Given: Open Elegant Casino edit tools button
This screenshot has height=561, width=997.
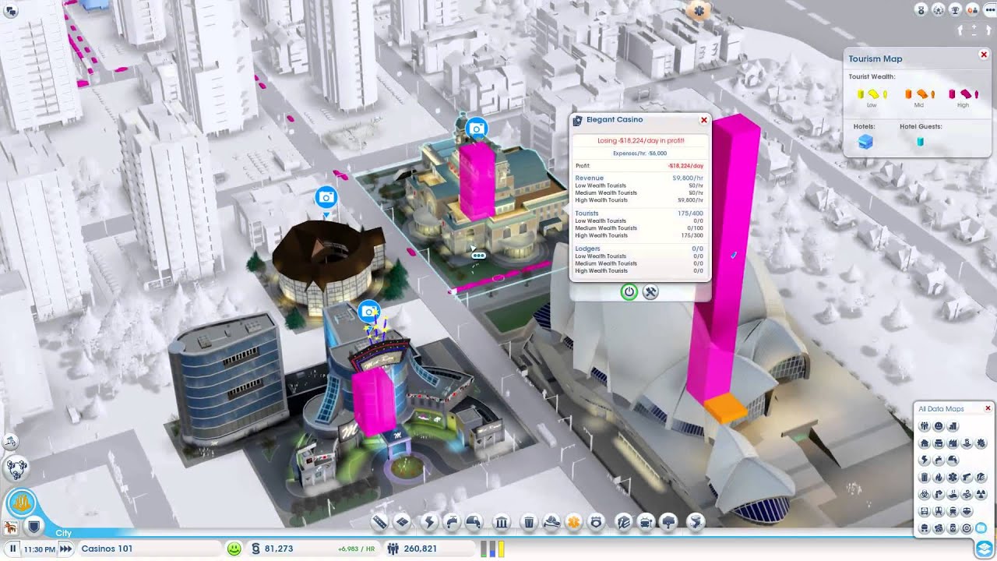Looking at the screenshot, I should (x=650, y=292).
